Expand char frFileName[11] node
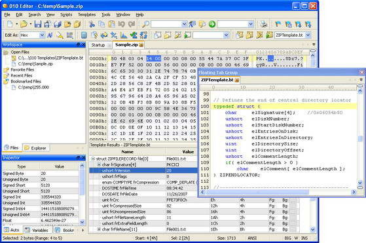366x243 pixels. (99, 229)
